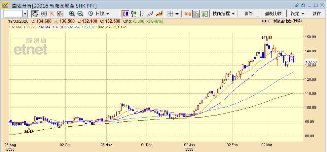
Task: Toggle the chart legend data panel
Action: (196, 14)
